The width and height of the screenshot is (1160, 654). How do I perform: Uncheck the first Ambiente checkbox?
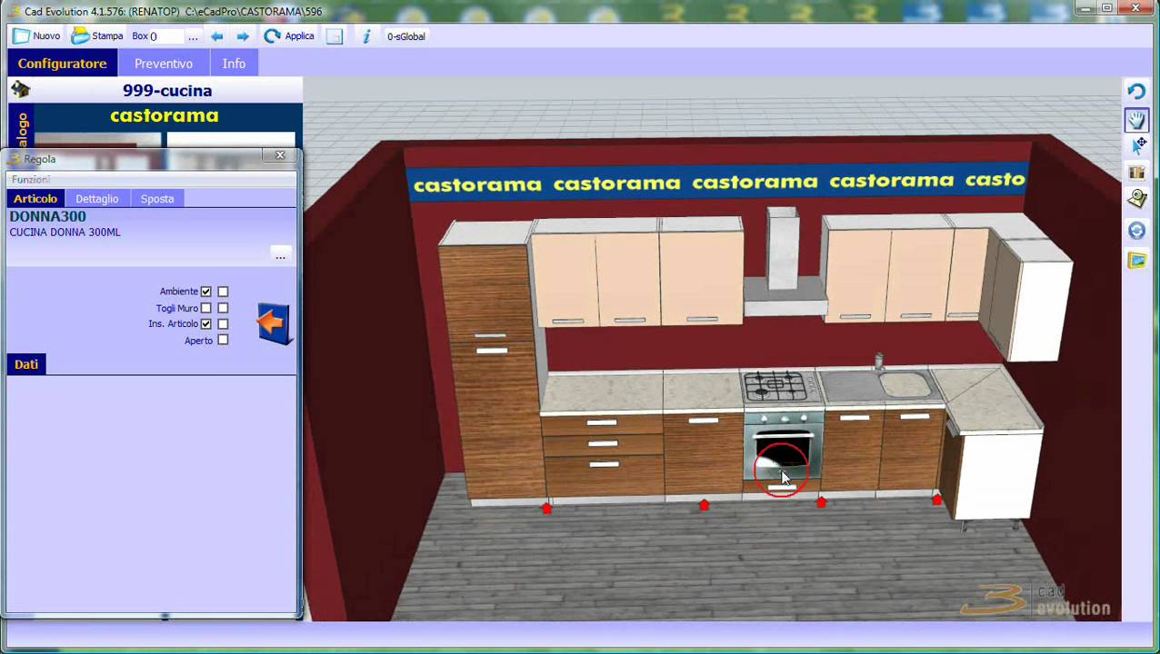206,292
